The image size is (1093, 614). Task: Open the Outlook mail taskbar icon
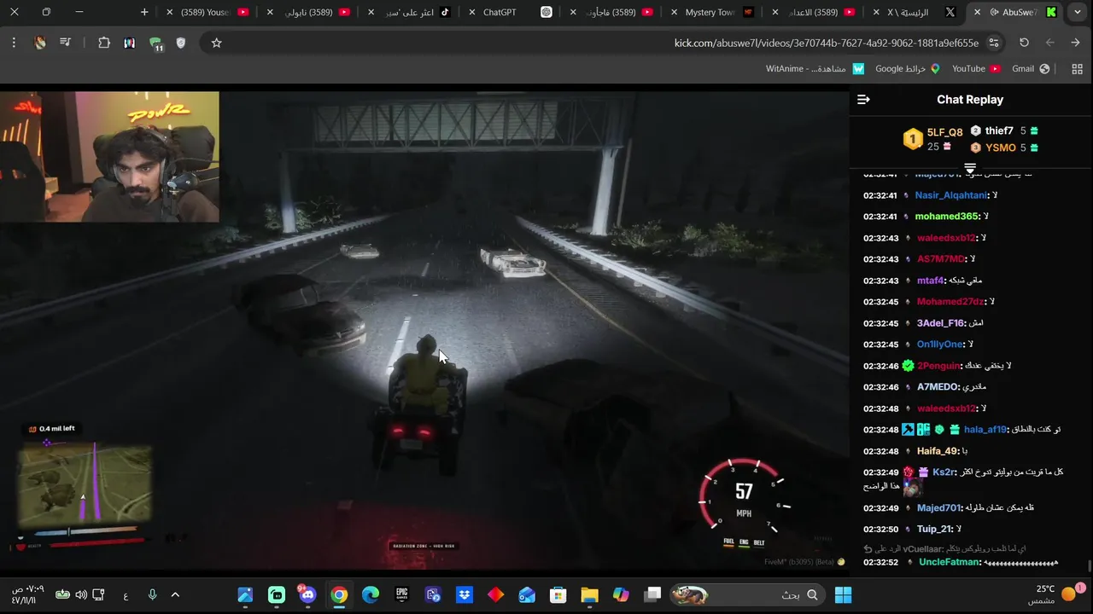coord(527,594)
